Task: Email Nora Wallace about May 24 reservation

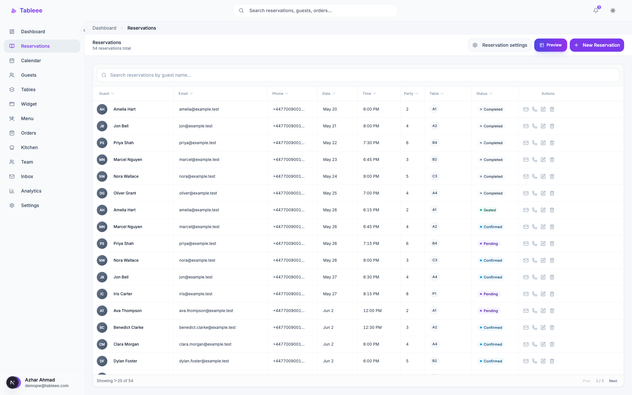Action: point(526,176)
